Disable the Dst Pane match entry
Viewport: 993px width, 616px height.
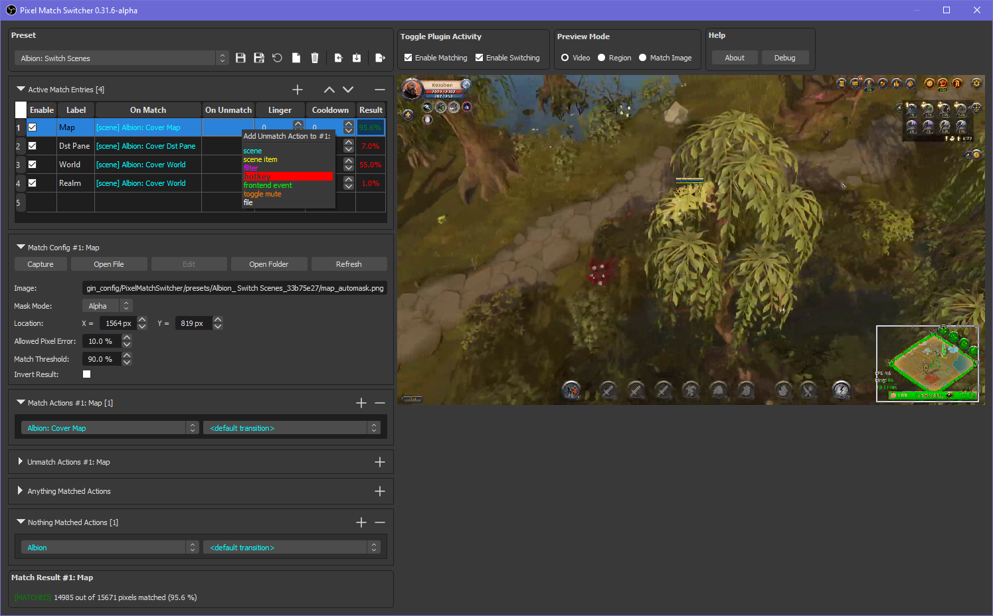pyautogui.click(x=33, y=146)
